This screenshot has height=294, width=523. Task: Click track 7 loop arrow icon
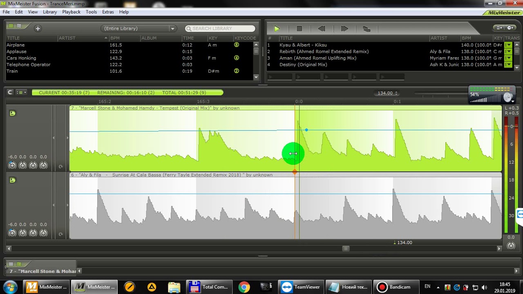tap(60, 166)
